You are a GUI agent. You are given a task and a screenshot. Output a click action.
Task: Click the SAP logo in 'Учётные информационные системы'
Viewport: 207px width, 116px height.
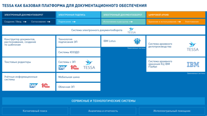click(34, 85)
